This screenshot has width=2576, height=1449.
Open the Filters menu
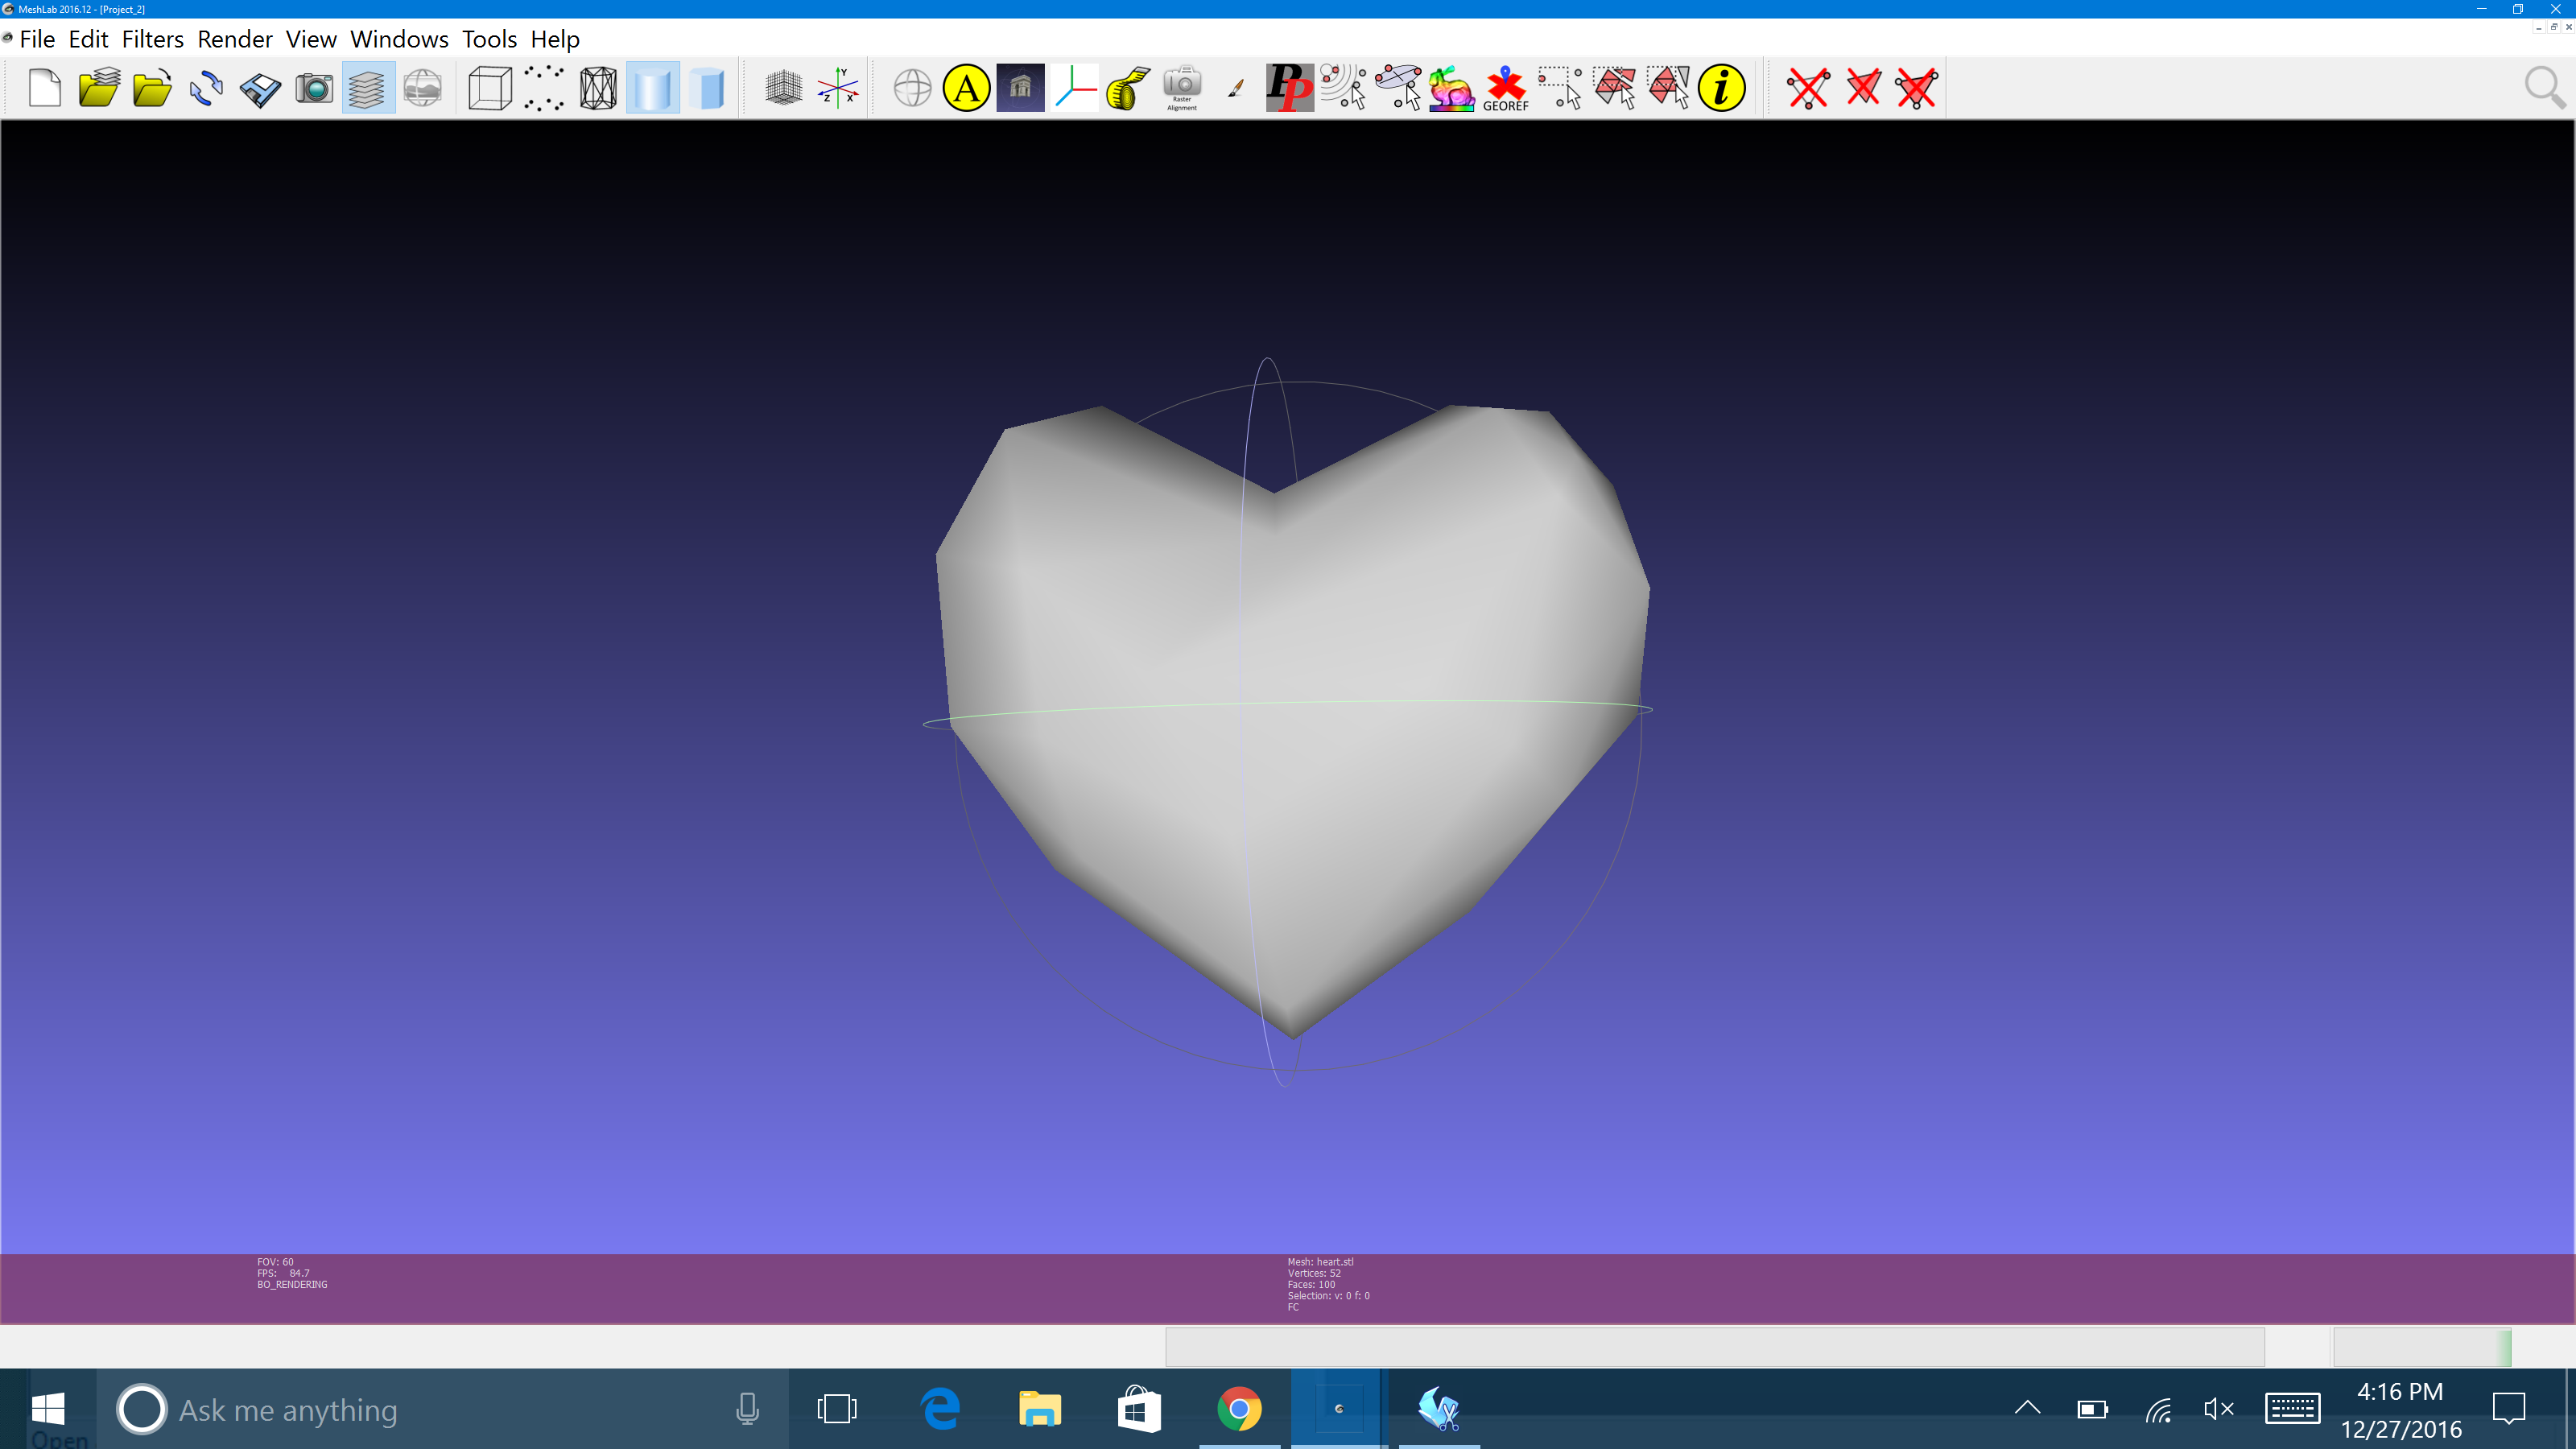[x=153, y=39]
